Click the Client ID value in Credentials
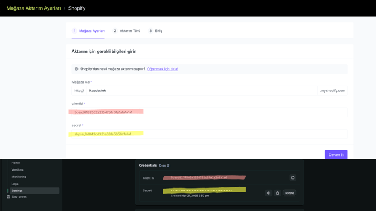Screen dimensions: 376x211 coord(199,178)
